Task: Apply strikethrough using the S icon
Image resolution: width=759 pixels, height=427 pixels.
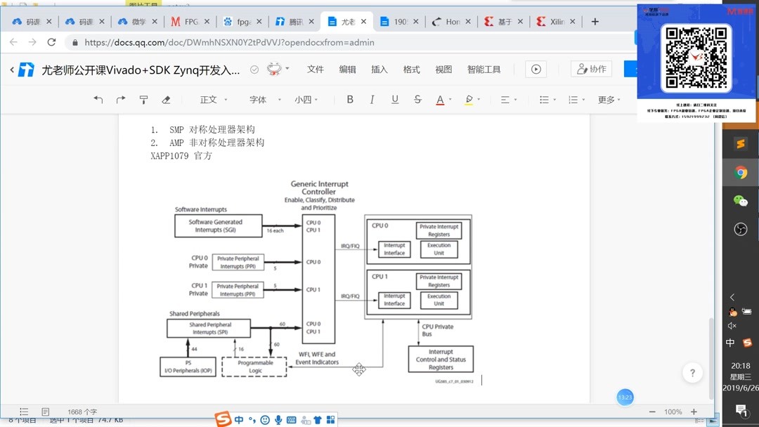Action: pos(417,99)
